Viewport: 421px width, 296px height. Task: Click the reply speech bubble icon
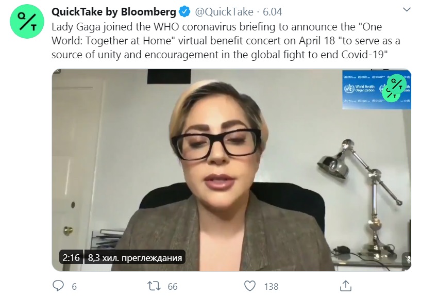pos(59,286)
